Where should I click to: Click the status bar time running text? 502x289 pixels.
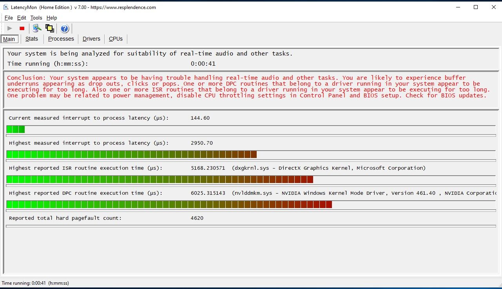click(35, 283)
